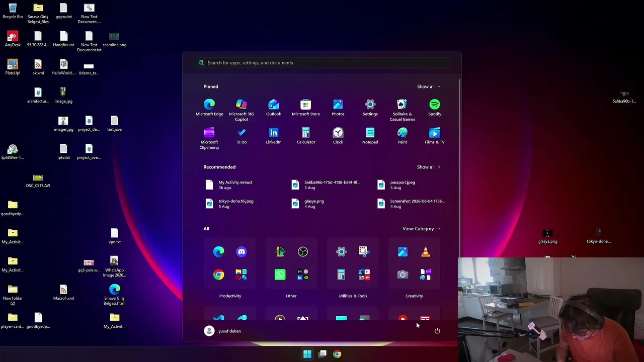
Task: Launch Calculator from the Pinned section
Action: (306, 136)
